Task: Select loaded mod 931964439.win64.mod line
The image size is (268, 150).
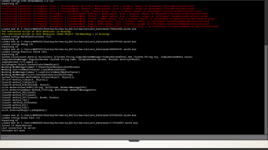Action: click(x=69, y=115)
